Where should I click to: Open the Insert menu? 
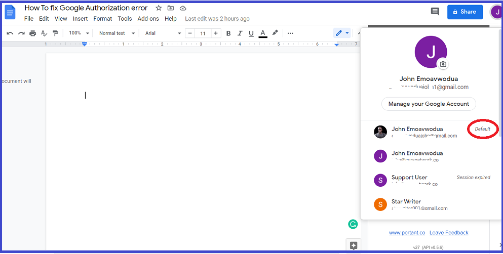coord(80,19)
